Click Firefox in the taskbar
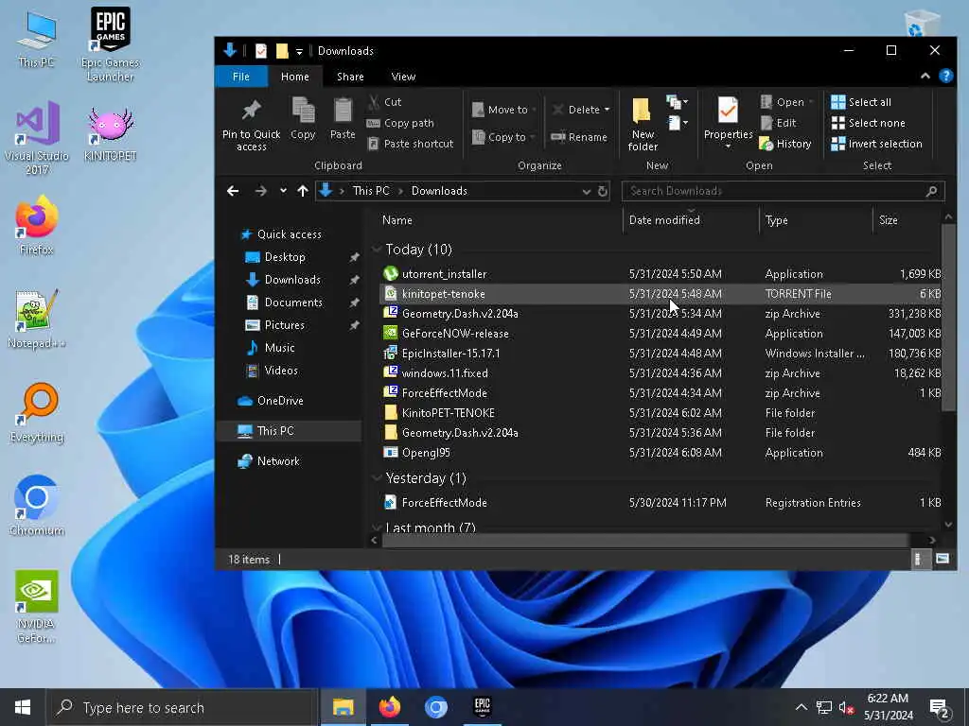969x726 pixels. pos(389,707)
